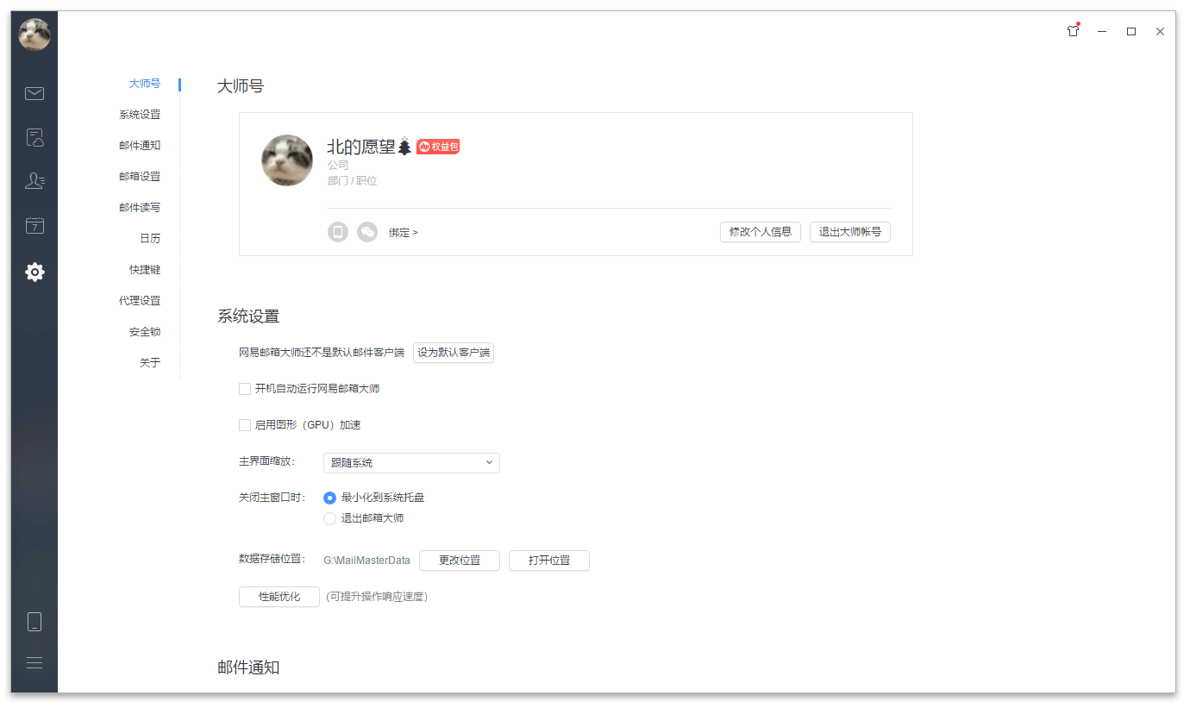1190x708 pixels.
Task: Close the window
Action: point(1161,31)
